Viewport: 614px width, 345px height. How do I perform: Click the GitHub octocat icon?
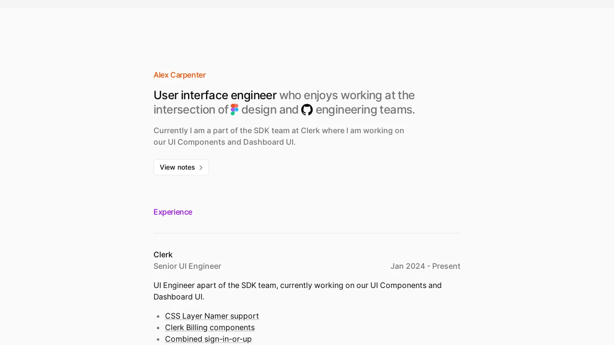click(x=307, y=110)
